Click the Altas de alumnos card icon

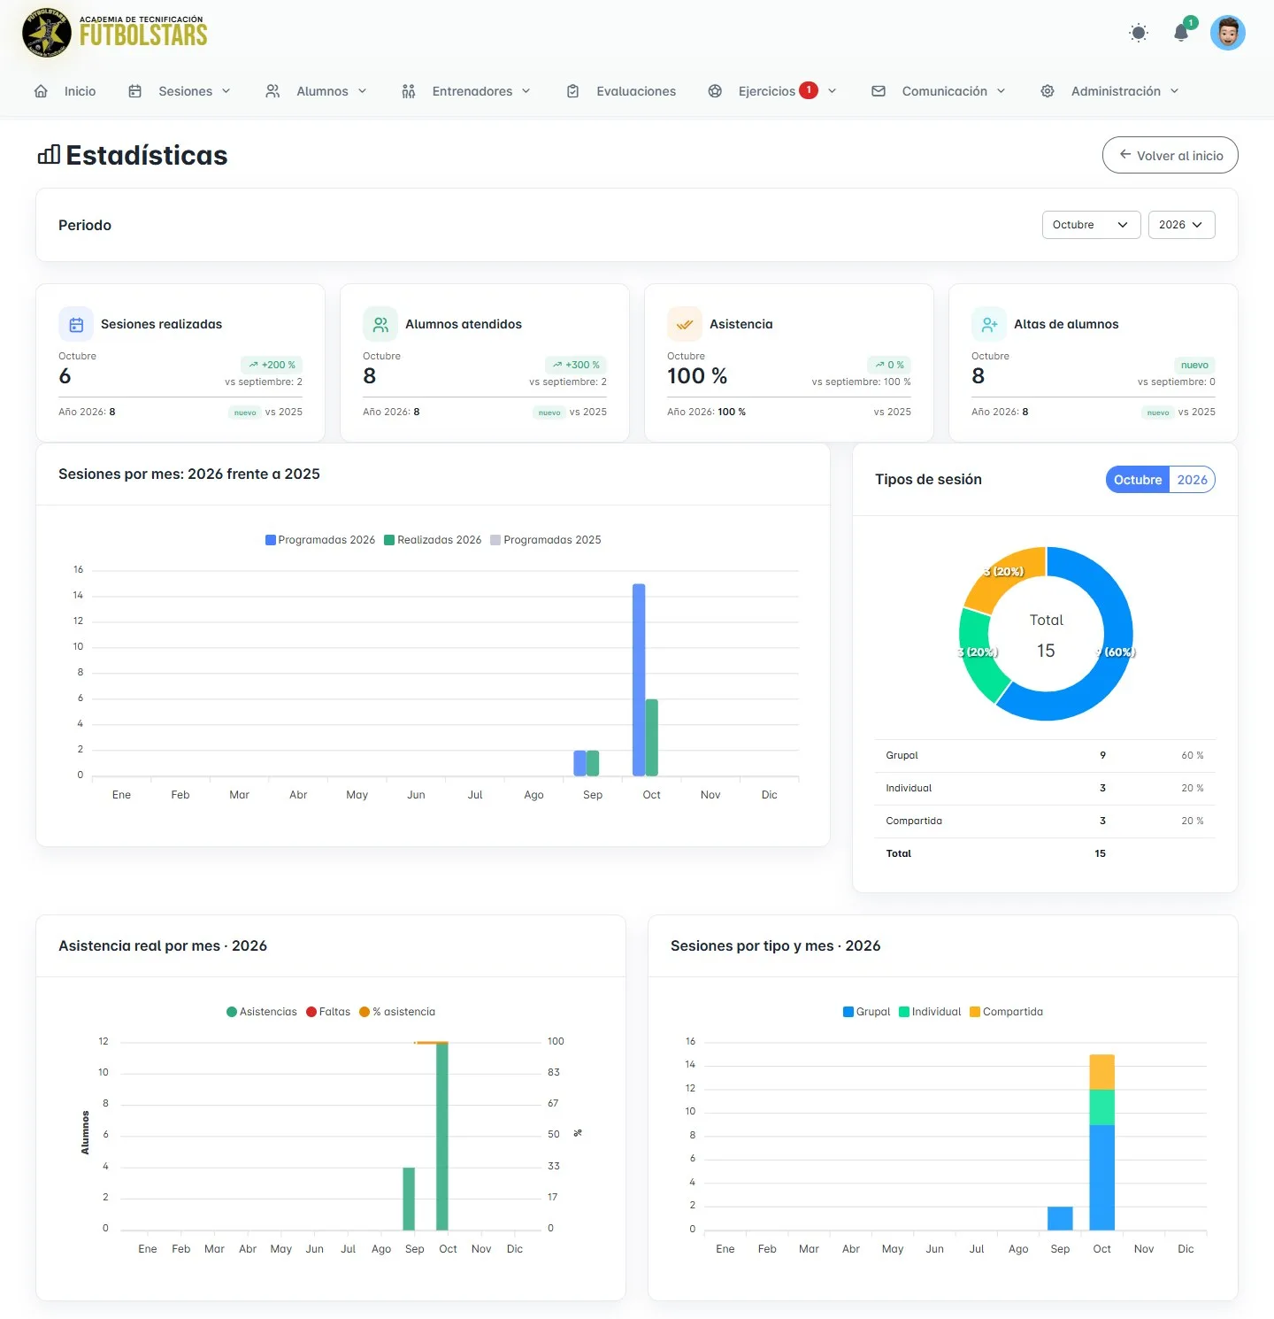(x=989, y=324)
